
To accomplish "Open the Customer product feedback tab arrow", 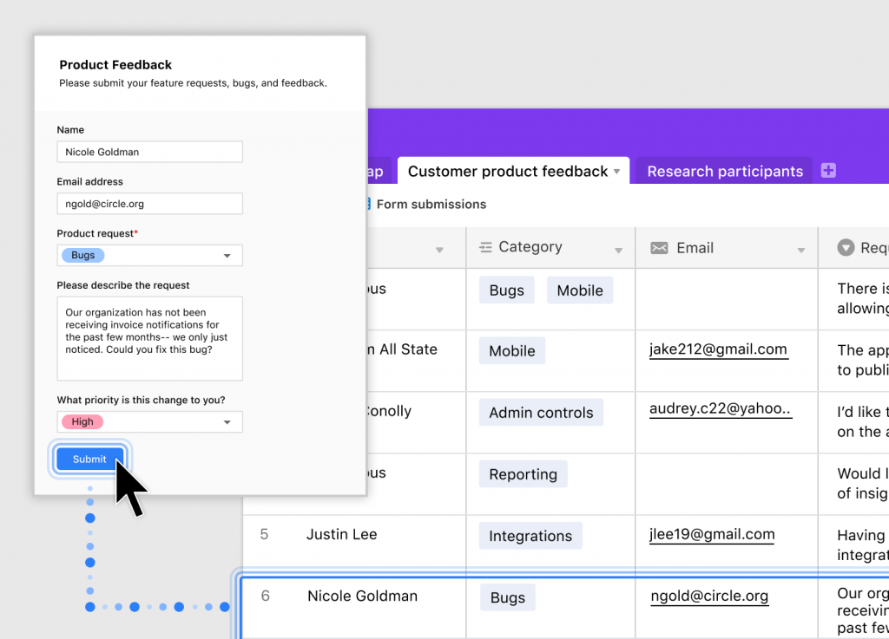I will pyautogui.click(x=617, y=172).
